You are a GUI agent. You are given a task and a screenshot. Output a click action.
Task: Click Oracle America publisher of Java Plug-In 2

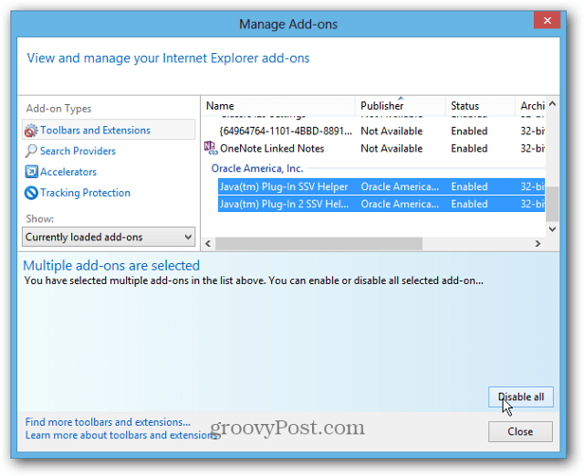400,204
